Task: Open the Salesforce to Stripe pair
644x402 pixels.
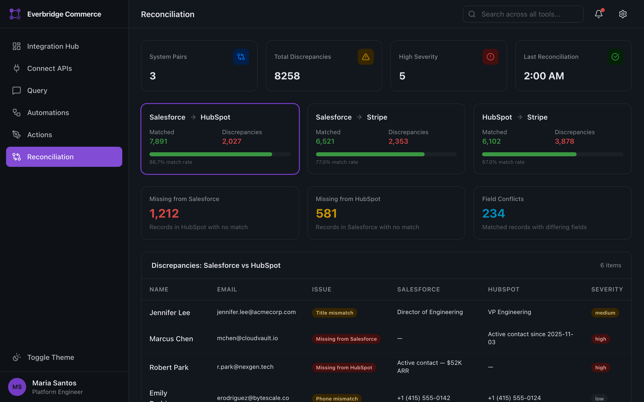Action: pos(386,139)
